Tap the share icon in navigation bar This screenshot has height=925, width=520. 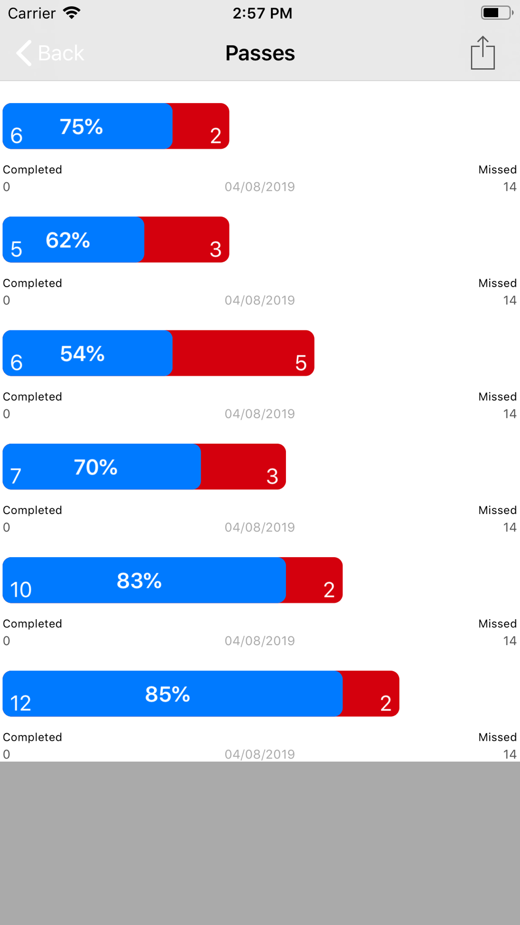pos(483,53)
